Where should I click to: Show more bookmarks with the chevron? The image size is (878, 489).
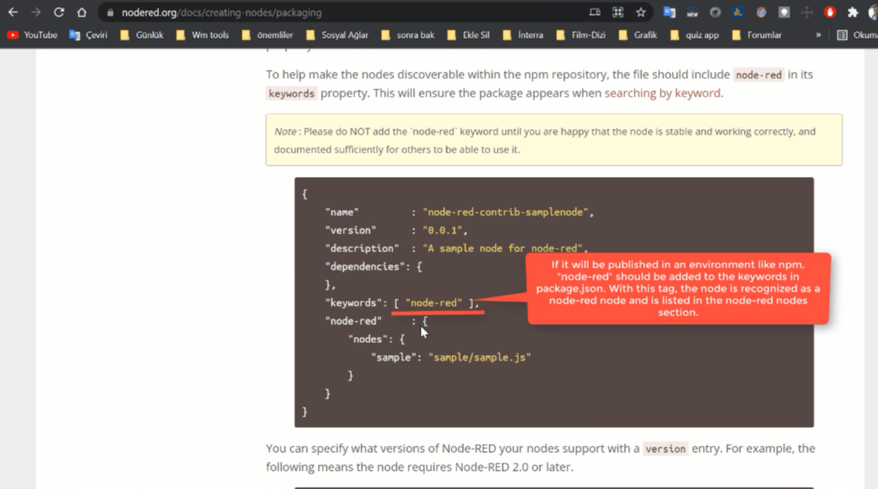(818, 35)
